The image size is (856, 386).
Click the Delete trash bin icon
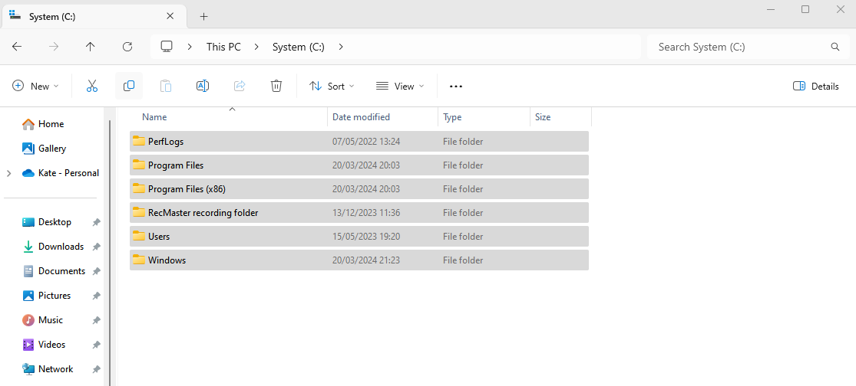(x=276, y=87)
